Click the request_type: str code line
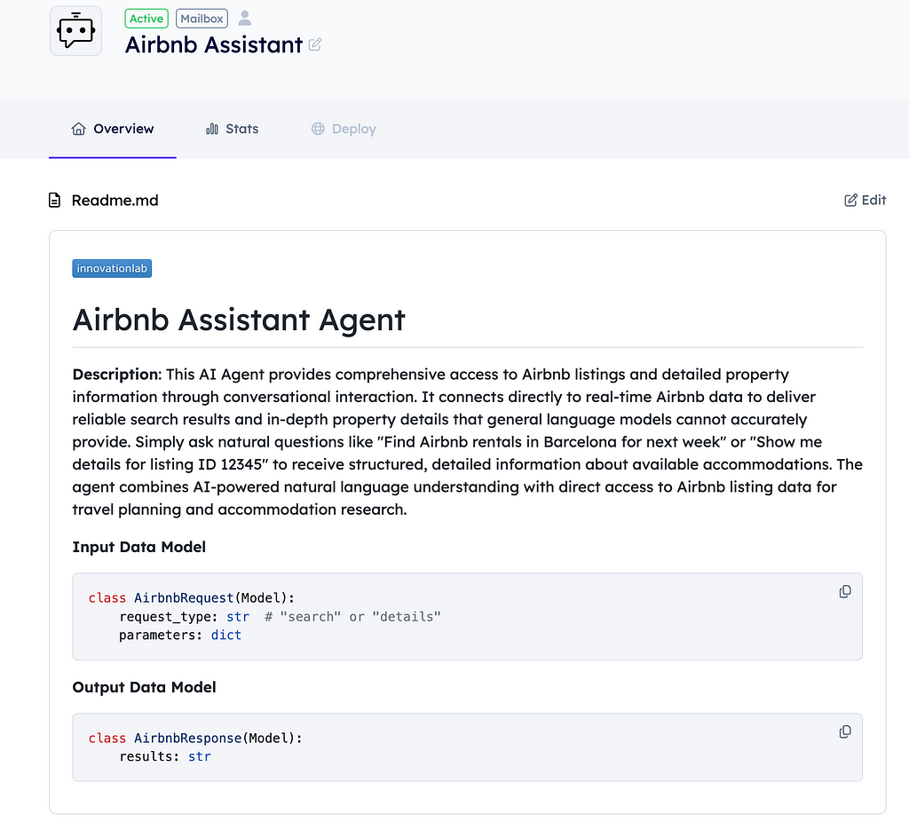This screenshot has height=822, width=909. 280,616
